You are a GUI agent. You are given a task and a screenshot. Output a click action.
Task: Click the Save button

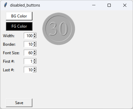(19, 103)
